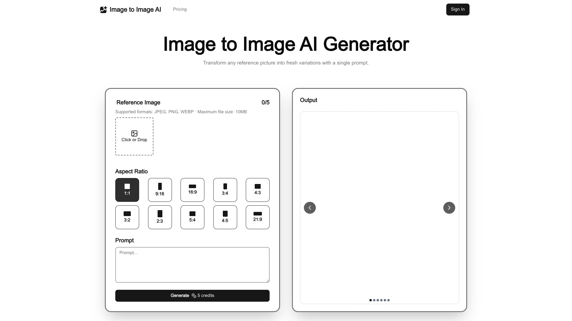Screen dimensions: 572x321
Task: Click the Image to Image AI logo icon
Action: click(x=103, y=9)
